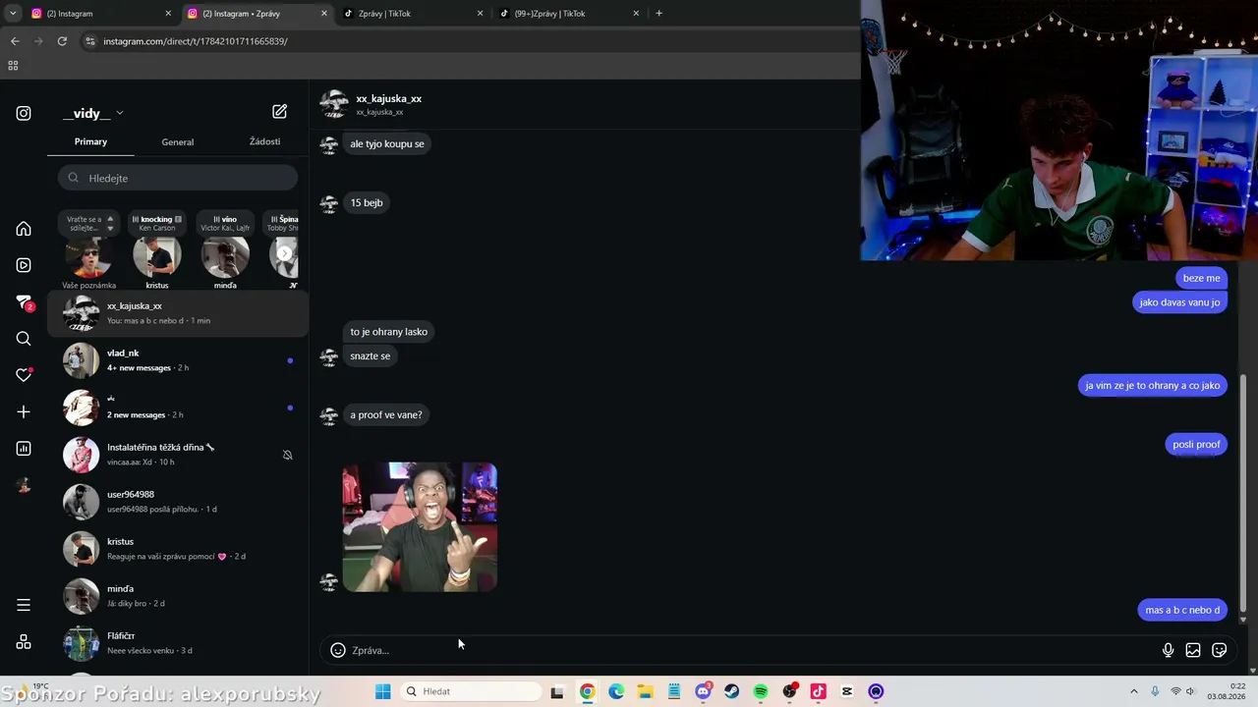
Task: Click the 'posli proof' sent message
Action: point(1196,444)
